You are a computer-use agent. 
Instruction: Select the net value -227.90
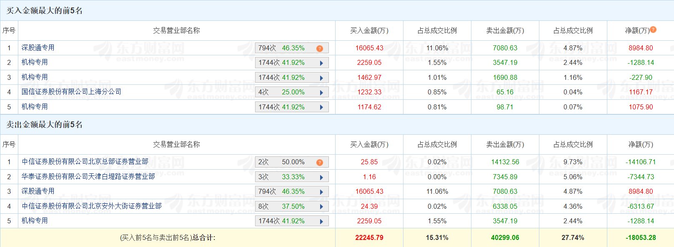[x=641, y=78]
